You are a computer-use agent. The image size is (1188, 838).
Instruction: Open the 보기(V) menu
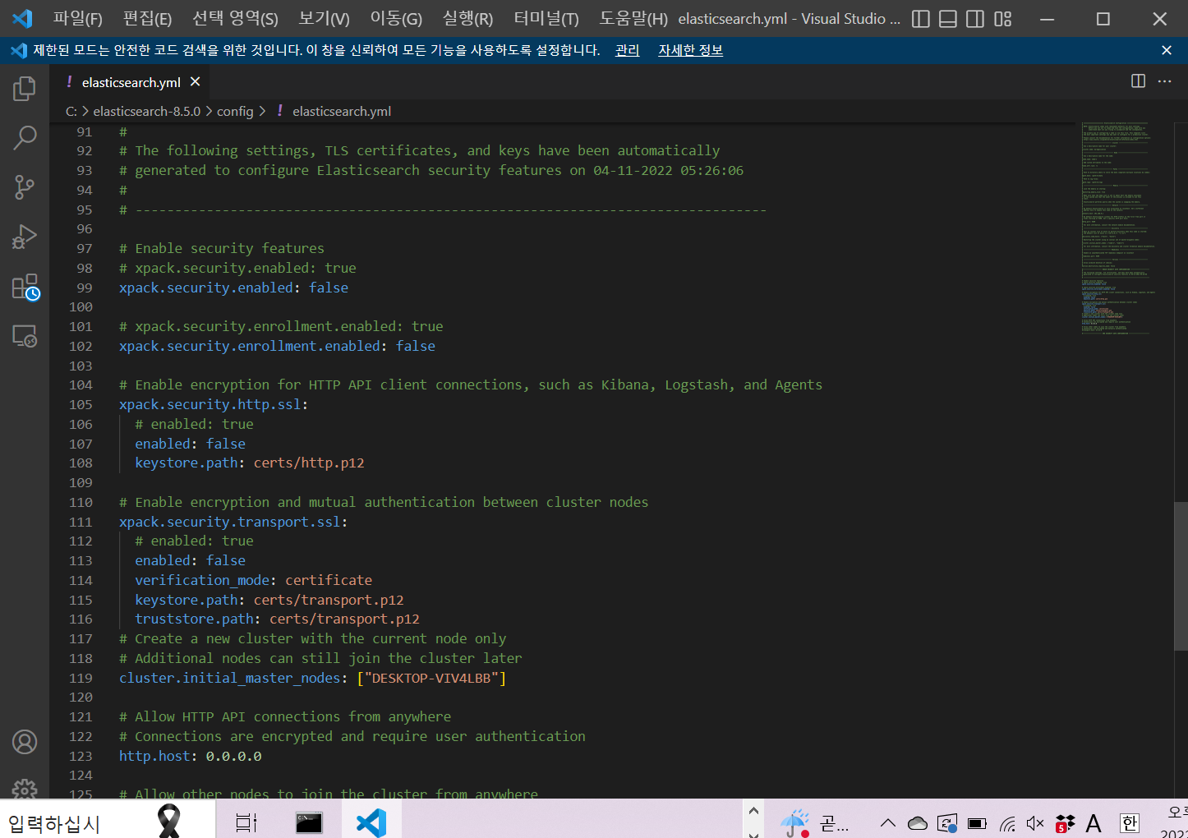click(x=324, y=18)
